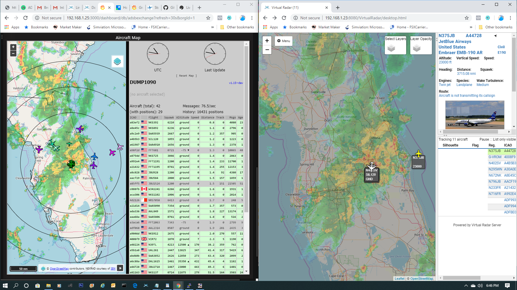Open the Layer Opacity control
The height and width of the screenshot is (290, 517).
[421, 45]
